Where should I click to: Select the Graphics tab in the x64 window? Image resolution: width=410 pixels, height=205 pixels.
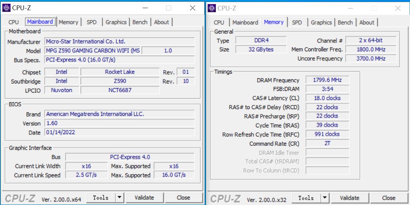pyautogui.click(x=116, y=22)
